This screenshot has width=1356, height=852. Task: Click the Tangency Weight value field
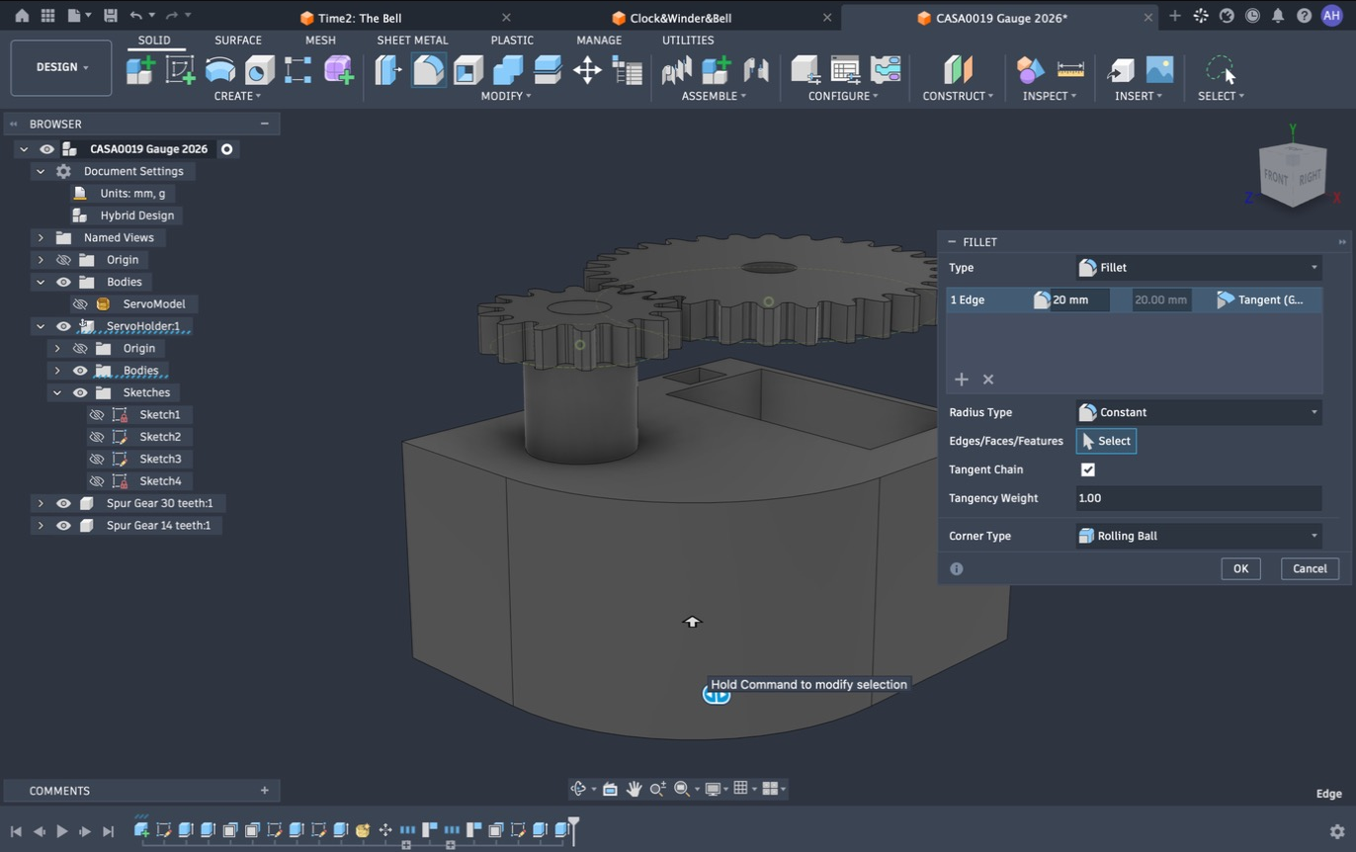[1199, 498]
